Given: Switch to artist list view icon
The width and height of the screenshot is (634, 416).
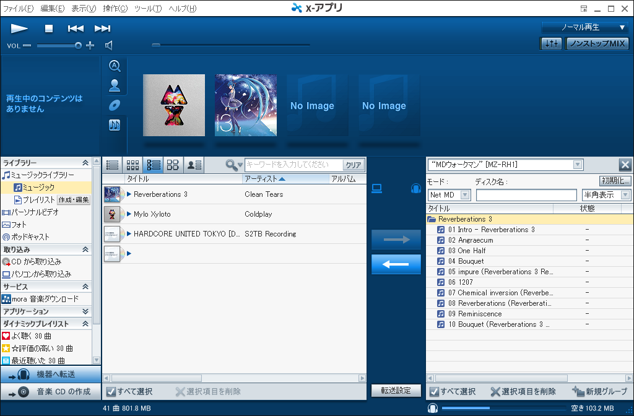Looking at the screenshot, I should click(x=194, y=165).
